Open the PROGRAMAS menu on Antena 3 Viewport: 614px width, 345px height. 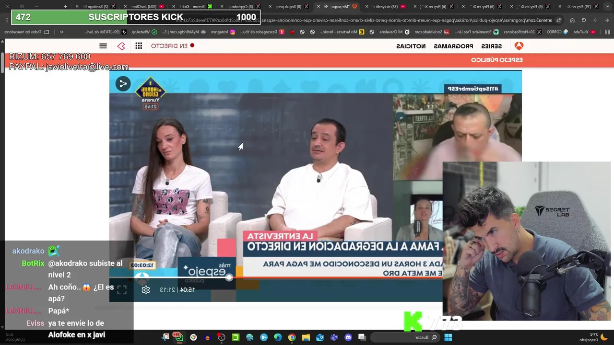453,46
